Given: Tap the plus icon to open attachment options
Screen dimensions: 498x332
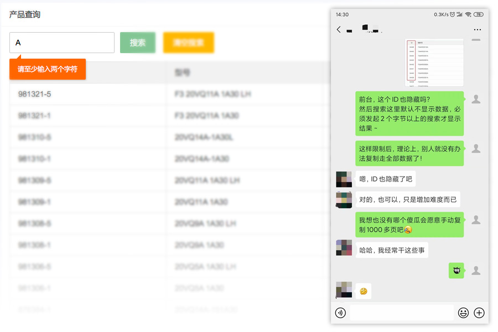Looking at the screenshot, I should [479, 313].
